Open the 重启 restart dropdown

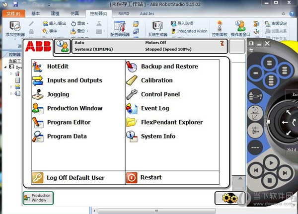pos(80,23)
